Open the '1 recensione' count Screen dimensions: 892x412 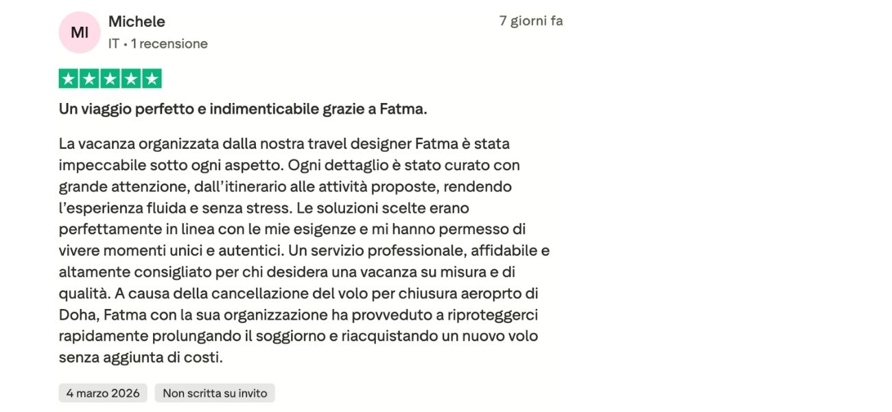coord(169,44)
